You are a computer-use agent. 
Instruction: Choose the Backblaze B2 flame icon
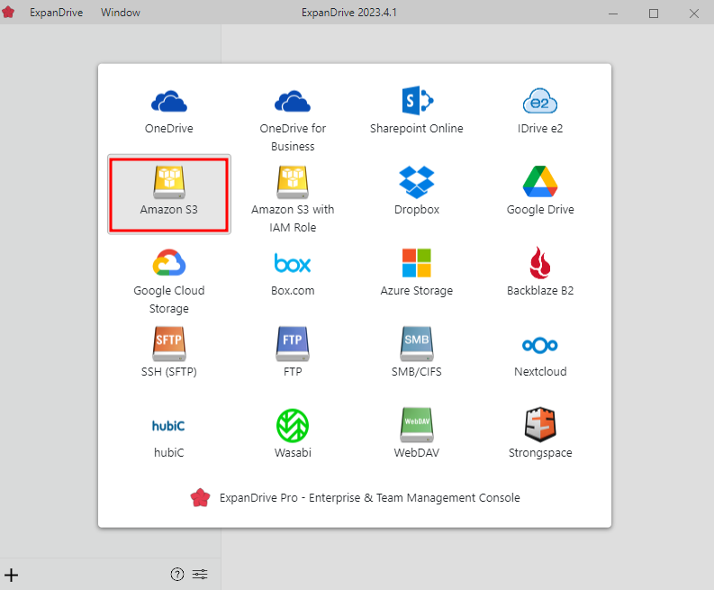click(540, 262)
